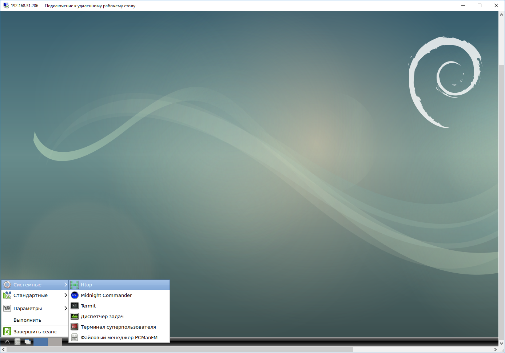The height and width of the screenshot is (353, 505).
Task: Switch to the second gray desktop in pager
Action: (x=55, y=342)
